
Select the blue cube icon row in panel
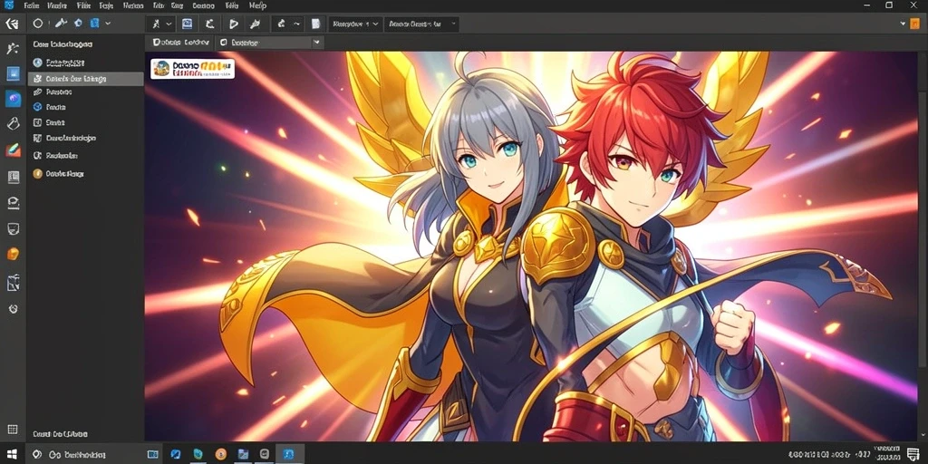85,107
